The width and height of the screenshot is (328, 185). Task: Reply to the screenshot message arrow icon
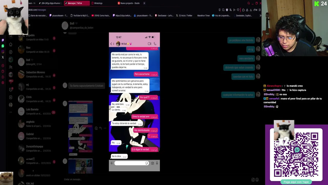(100, 128)
